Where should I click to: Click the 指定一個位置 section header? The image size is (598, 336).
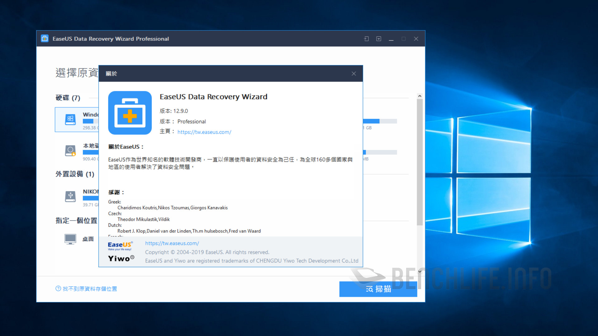coord(76,221)
